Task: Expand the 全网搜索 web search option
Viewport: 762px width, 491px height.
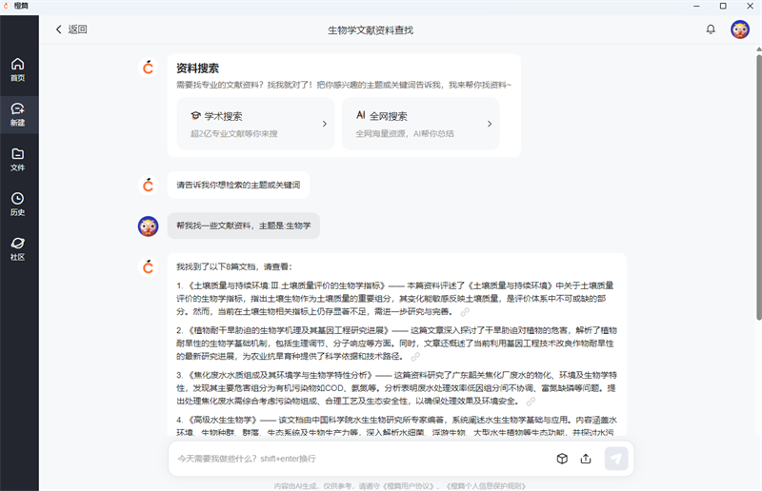Action: point(419,124)
